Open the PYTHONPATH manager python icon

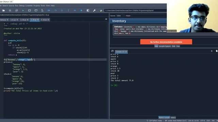(101, 11)
